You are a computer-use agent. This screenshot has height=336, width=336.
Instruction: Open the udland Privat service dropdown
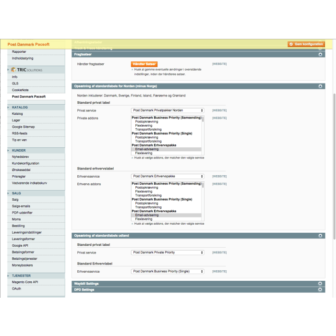(x=168, y=252)
